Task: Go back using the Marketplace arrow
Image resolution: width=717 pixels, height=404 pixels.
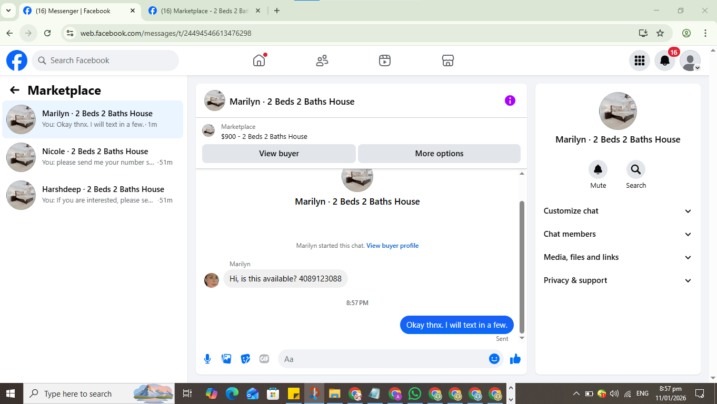Action: 15,90
